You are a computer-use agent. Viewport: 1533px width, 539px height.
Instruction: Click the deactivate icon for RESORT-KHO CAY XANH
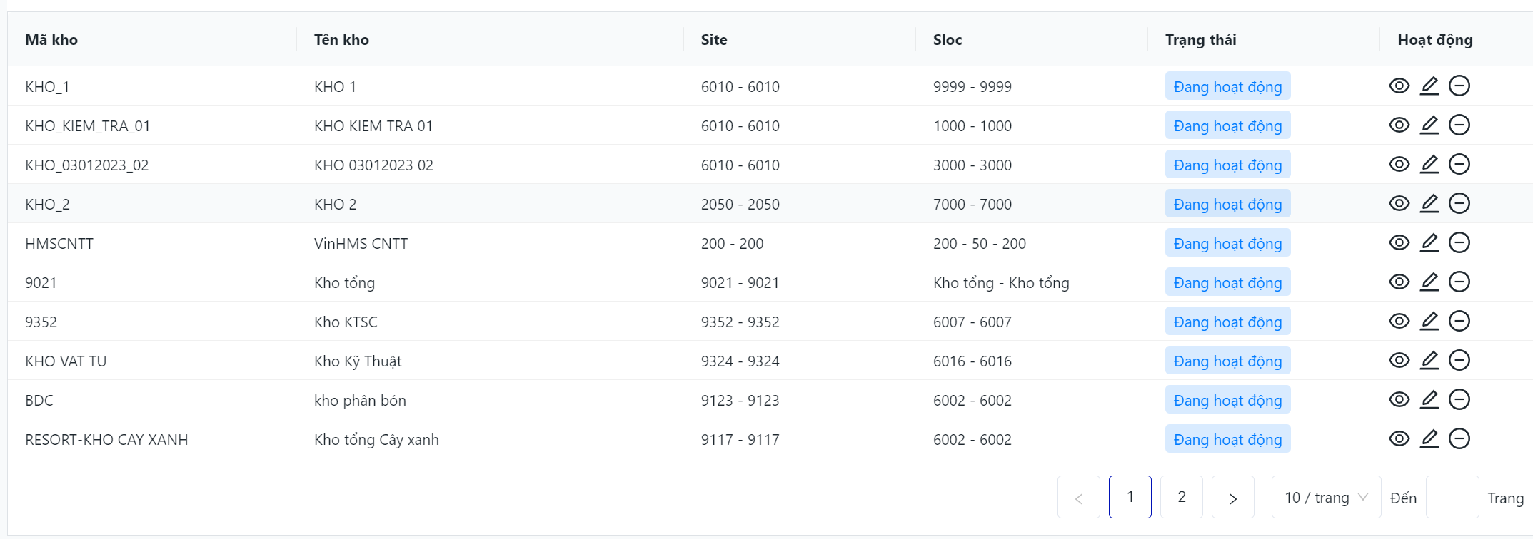point(1459,439)
